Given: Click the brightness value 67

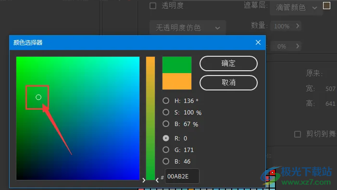Looking at the screenshot, I should (x=187, y=124).
